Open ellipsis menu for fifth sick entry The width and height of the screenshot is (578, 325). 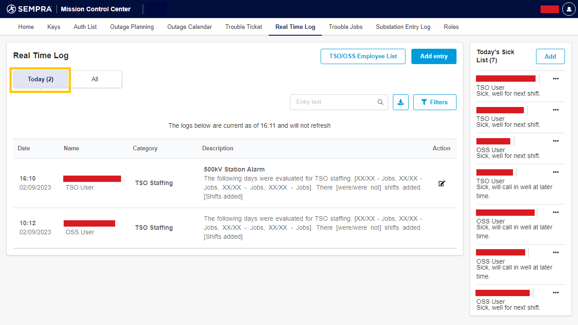pyautogui.click(x=555, y=212)
